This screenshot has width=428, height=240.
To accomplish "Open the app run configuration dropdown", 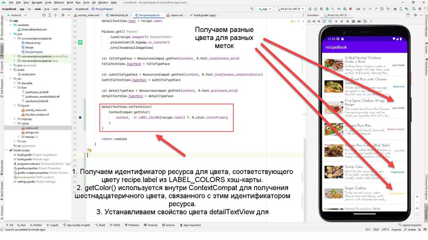I will click(x=265, y=9).
